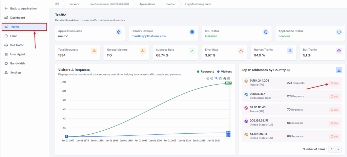The height and width of the screenshot is (157, 347).
Task: Click the 'Switzerland (CH)' country label
Action: 260,98
